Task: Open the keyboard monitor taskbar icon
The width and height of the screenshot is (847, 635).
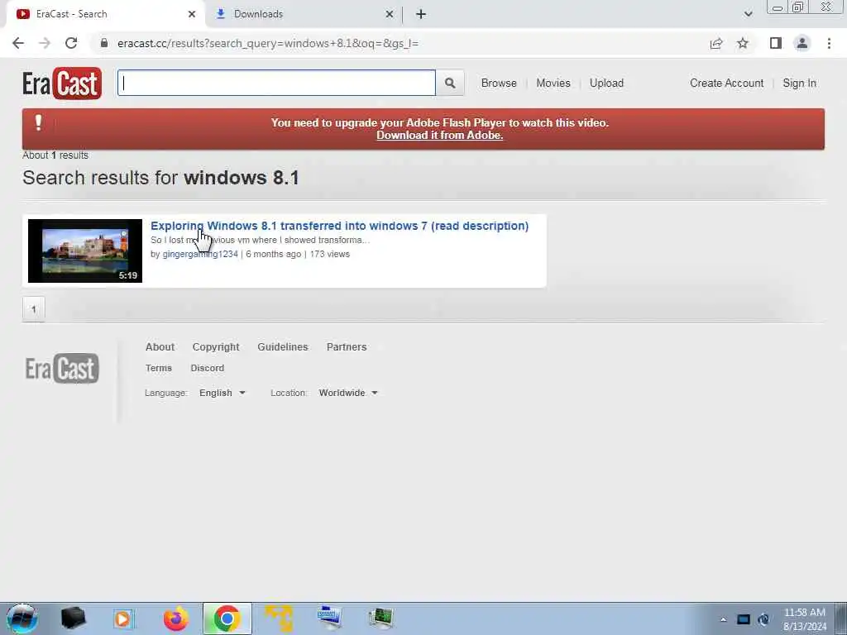Action: click(x=329, y=618)
